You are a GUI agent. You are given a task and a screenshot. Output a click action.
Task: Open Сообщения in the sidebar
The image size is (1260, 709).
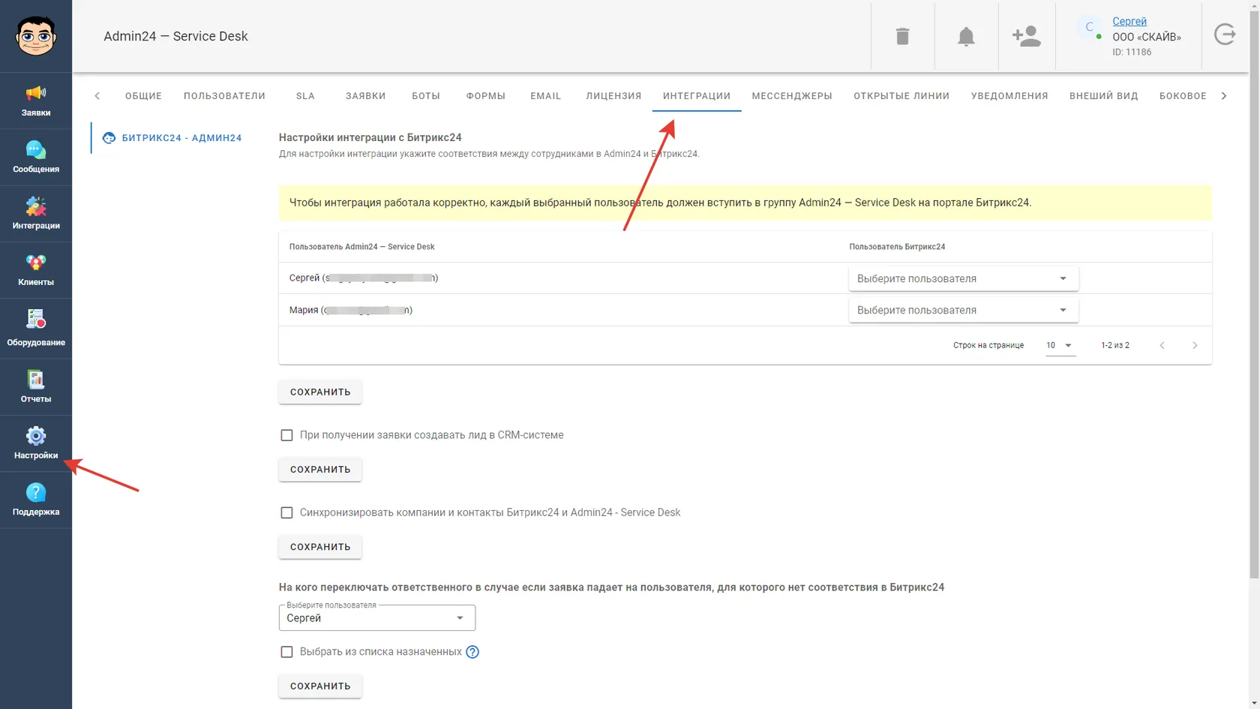[36, 158]
